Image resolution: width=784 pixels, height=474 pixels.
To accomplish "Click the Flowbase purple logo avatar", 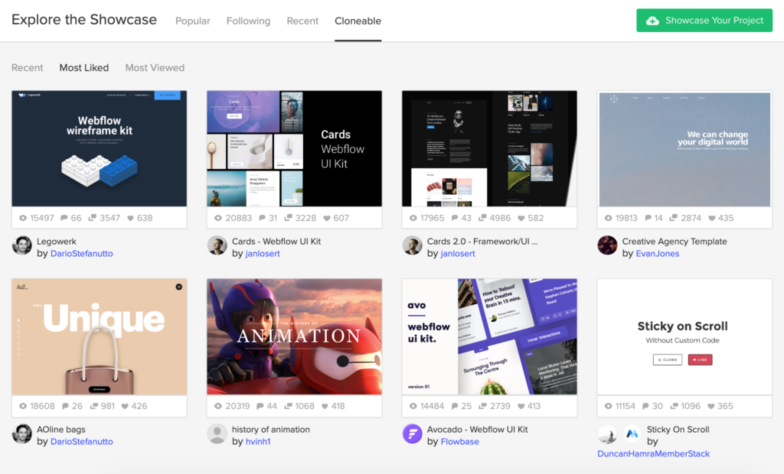I will [413, 433].
